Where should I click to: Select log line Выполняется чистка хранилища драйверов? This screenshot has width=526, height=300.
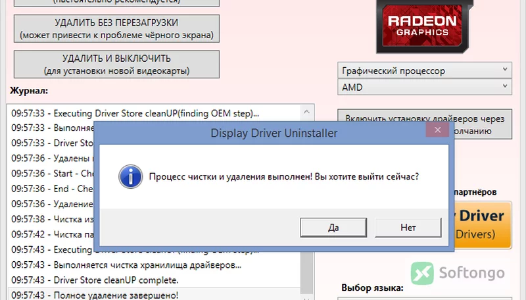coord(126,264)
